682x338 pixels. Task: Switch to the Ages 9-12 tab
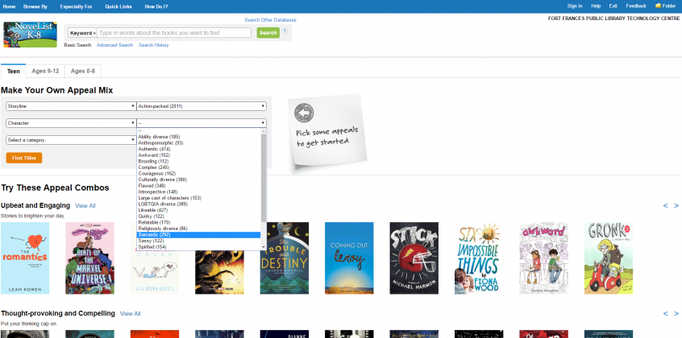click(45, 71)
